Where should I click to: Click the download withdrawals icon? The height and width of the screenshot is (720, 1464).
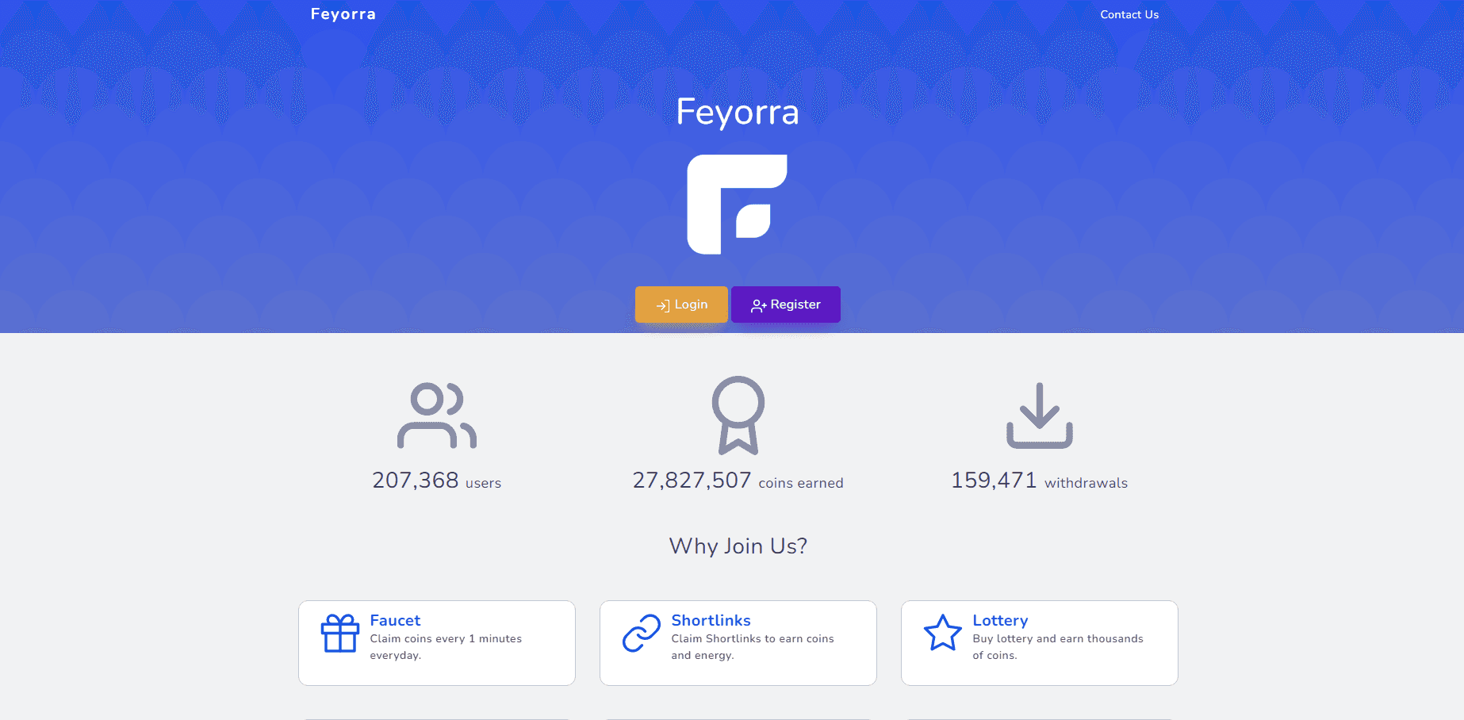pyautogui.click(x=1039, y=416)
